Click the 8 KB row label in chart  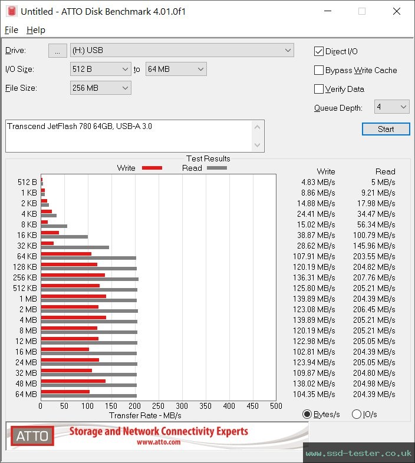(29, 224)
